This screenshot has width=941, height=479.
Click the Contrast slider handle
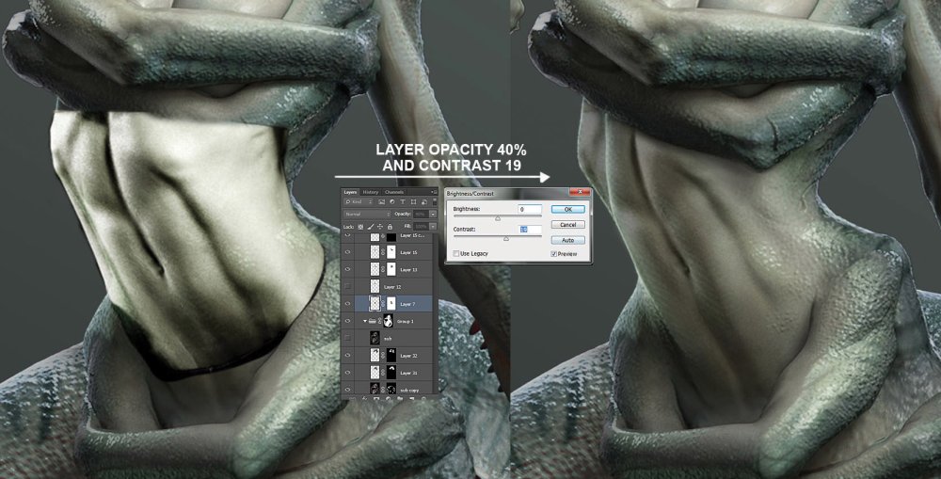[506, 238]
